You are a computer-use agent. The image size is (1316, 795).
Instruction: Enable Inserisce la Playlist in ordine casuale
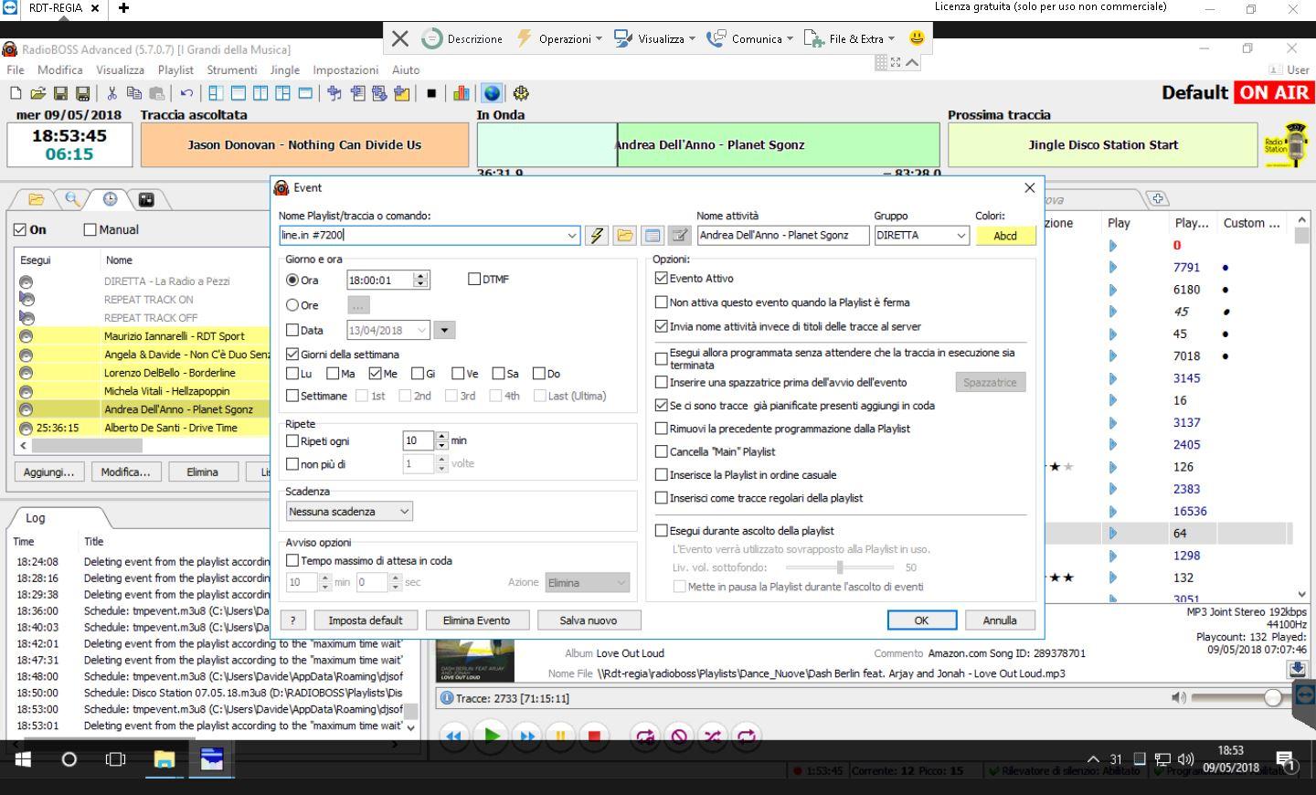point(662,474)
